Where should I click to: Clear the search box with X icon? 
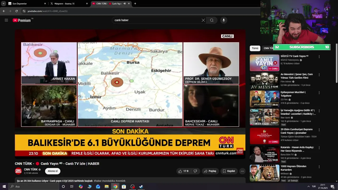click(203, 20)
